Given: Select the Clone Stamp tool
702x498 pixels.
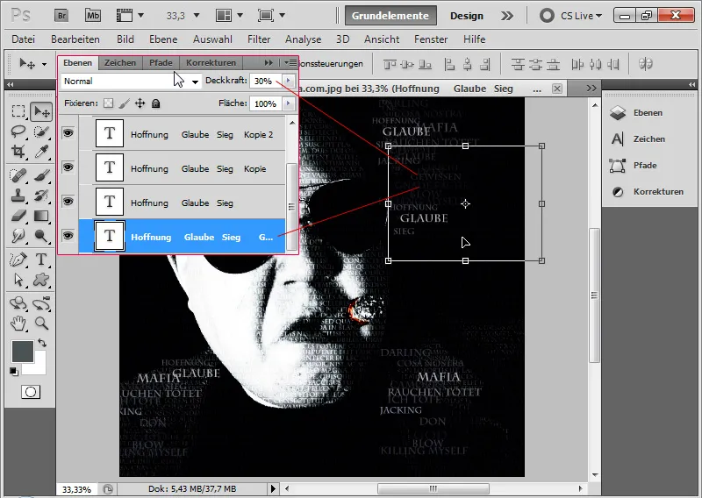Looking at the screenshot, I should [x=18, y=196].
